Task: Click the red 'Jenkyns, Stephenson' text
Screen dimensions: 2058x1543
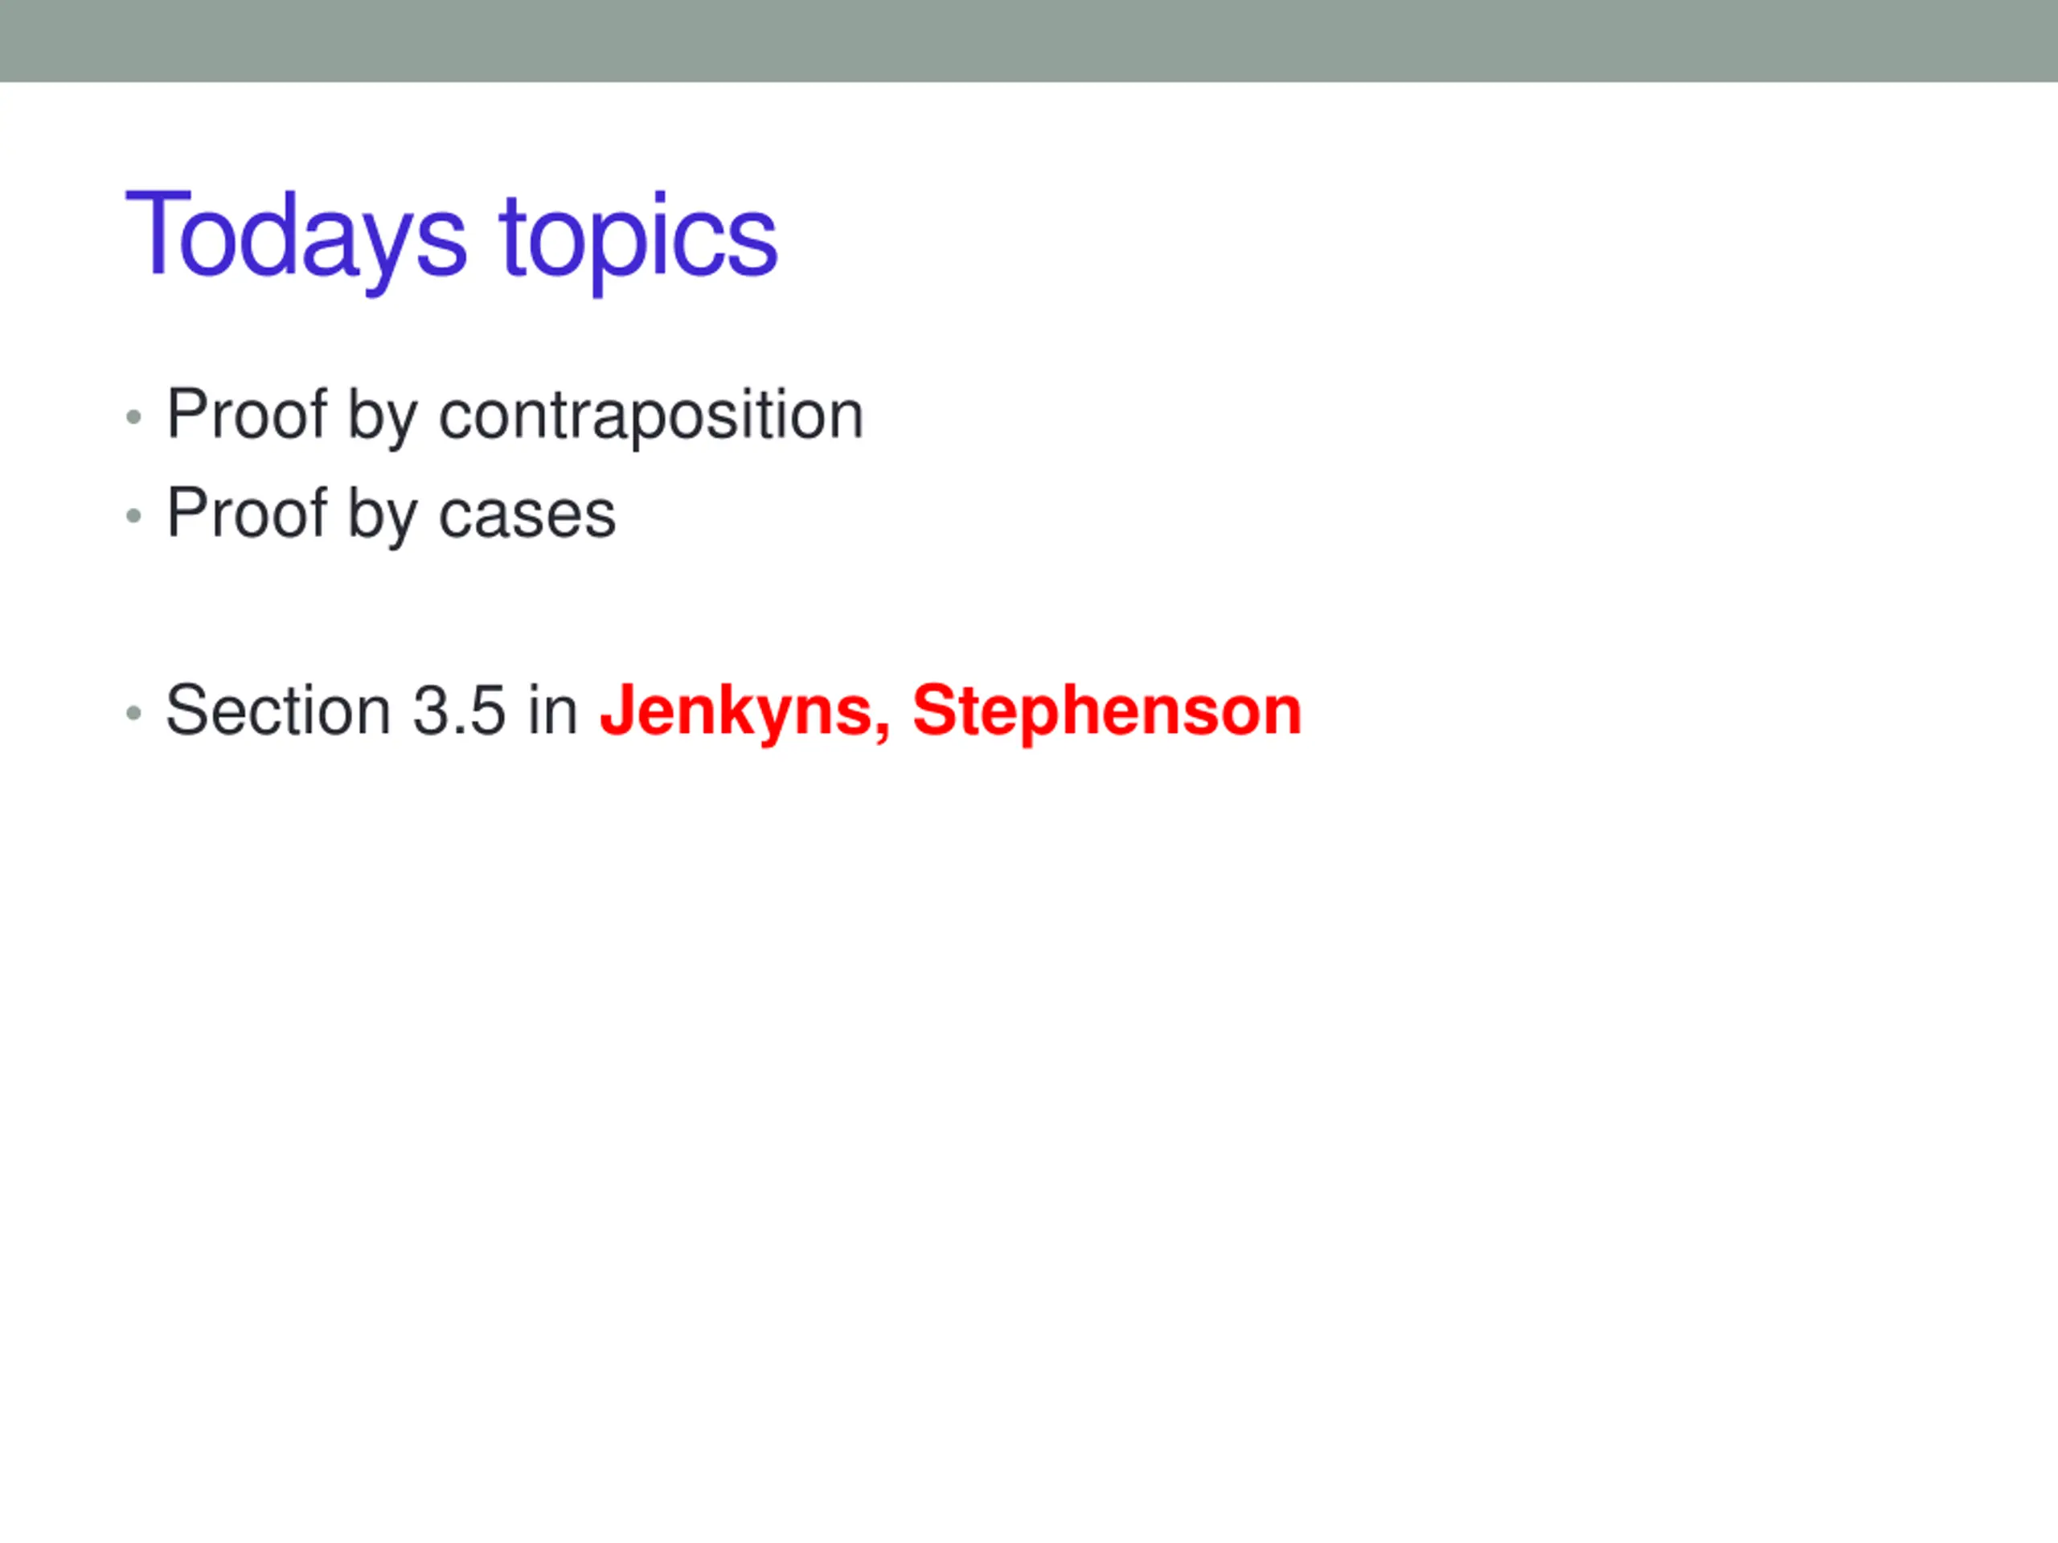Action: coord(950,711)
